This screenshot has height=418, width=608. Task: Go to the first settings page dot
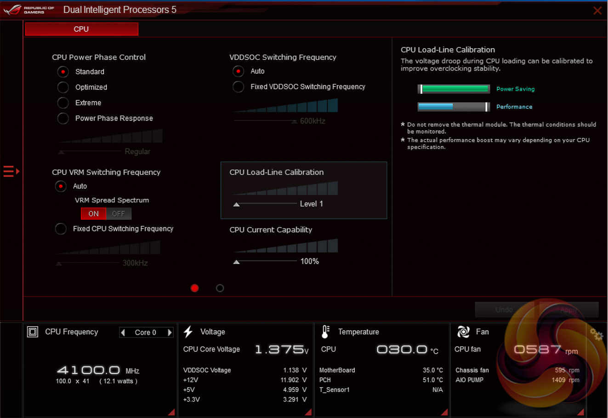195,288
